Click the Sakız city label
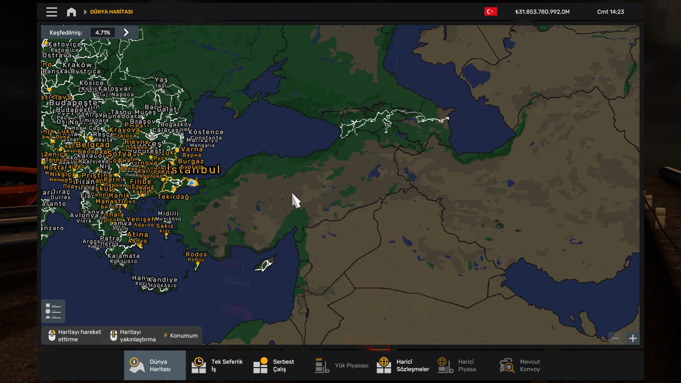681x383 pixels. coord(165,226)
